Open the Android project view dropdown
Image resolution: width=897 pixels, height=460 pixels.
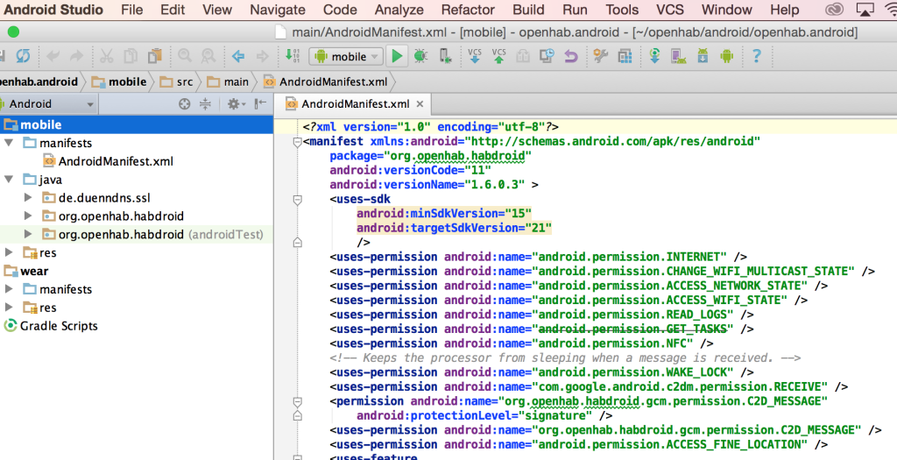49,104
